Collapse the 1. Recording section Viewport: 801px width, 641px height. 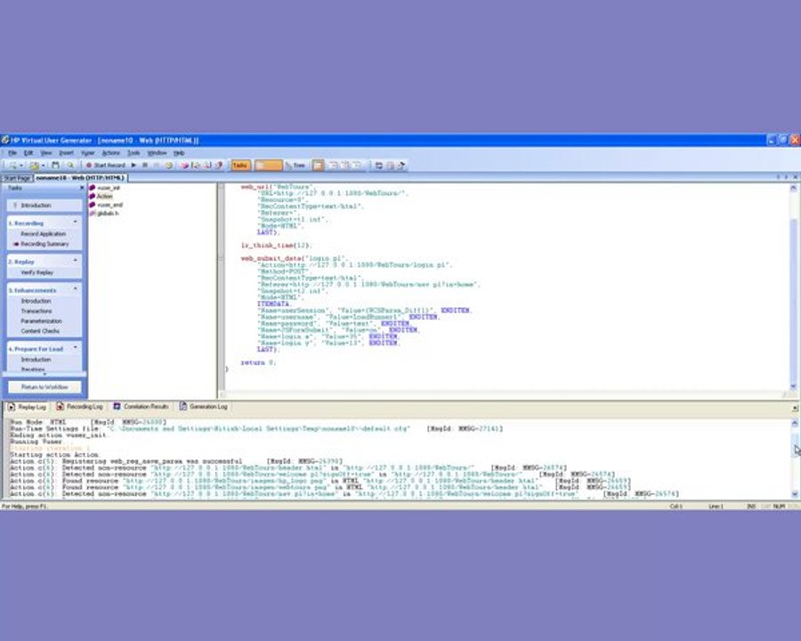(x=76, y=223)
